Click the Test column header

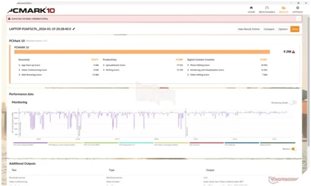pos(14,170)
